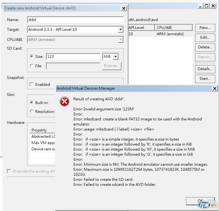Click the API level 10 table cell
This screenshot has height=211, width=219.
tap(131, 34)
